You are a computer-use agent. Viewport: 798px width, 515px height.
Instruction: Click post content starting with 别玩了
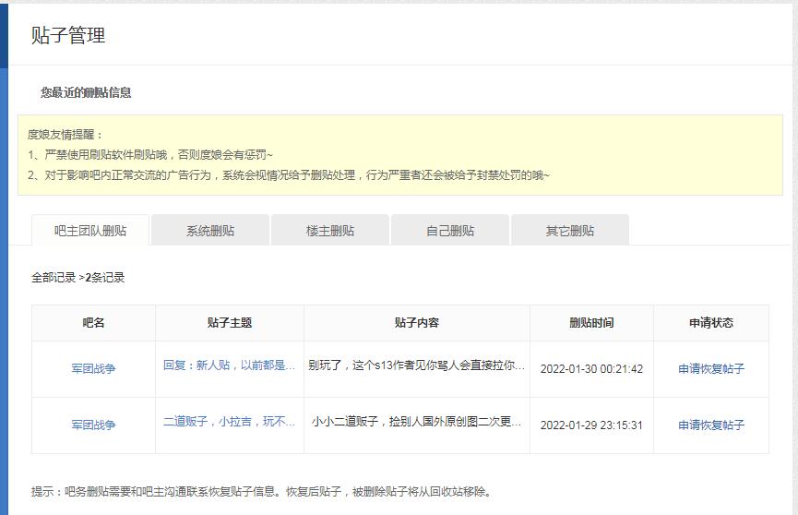(x=417, y=365)
